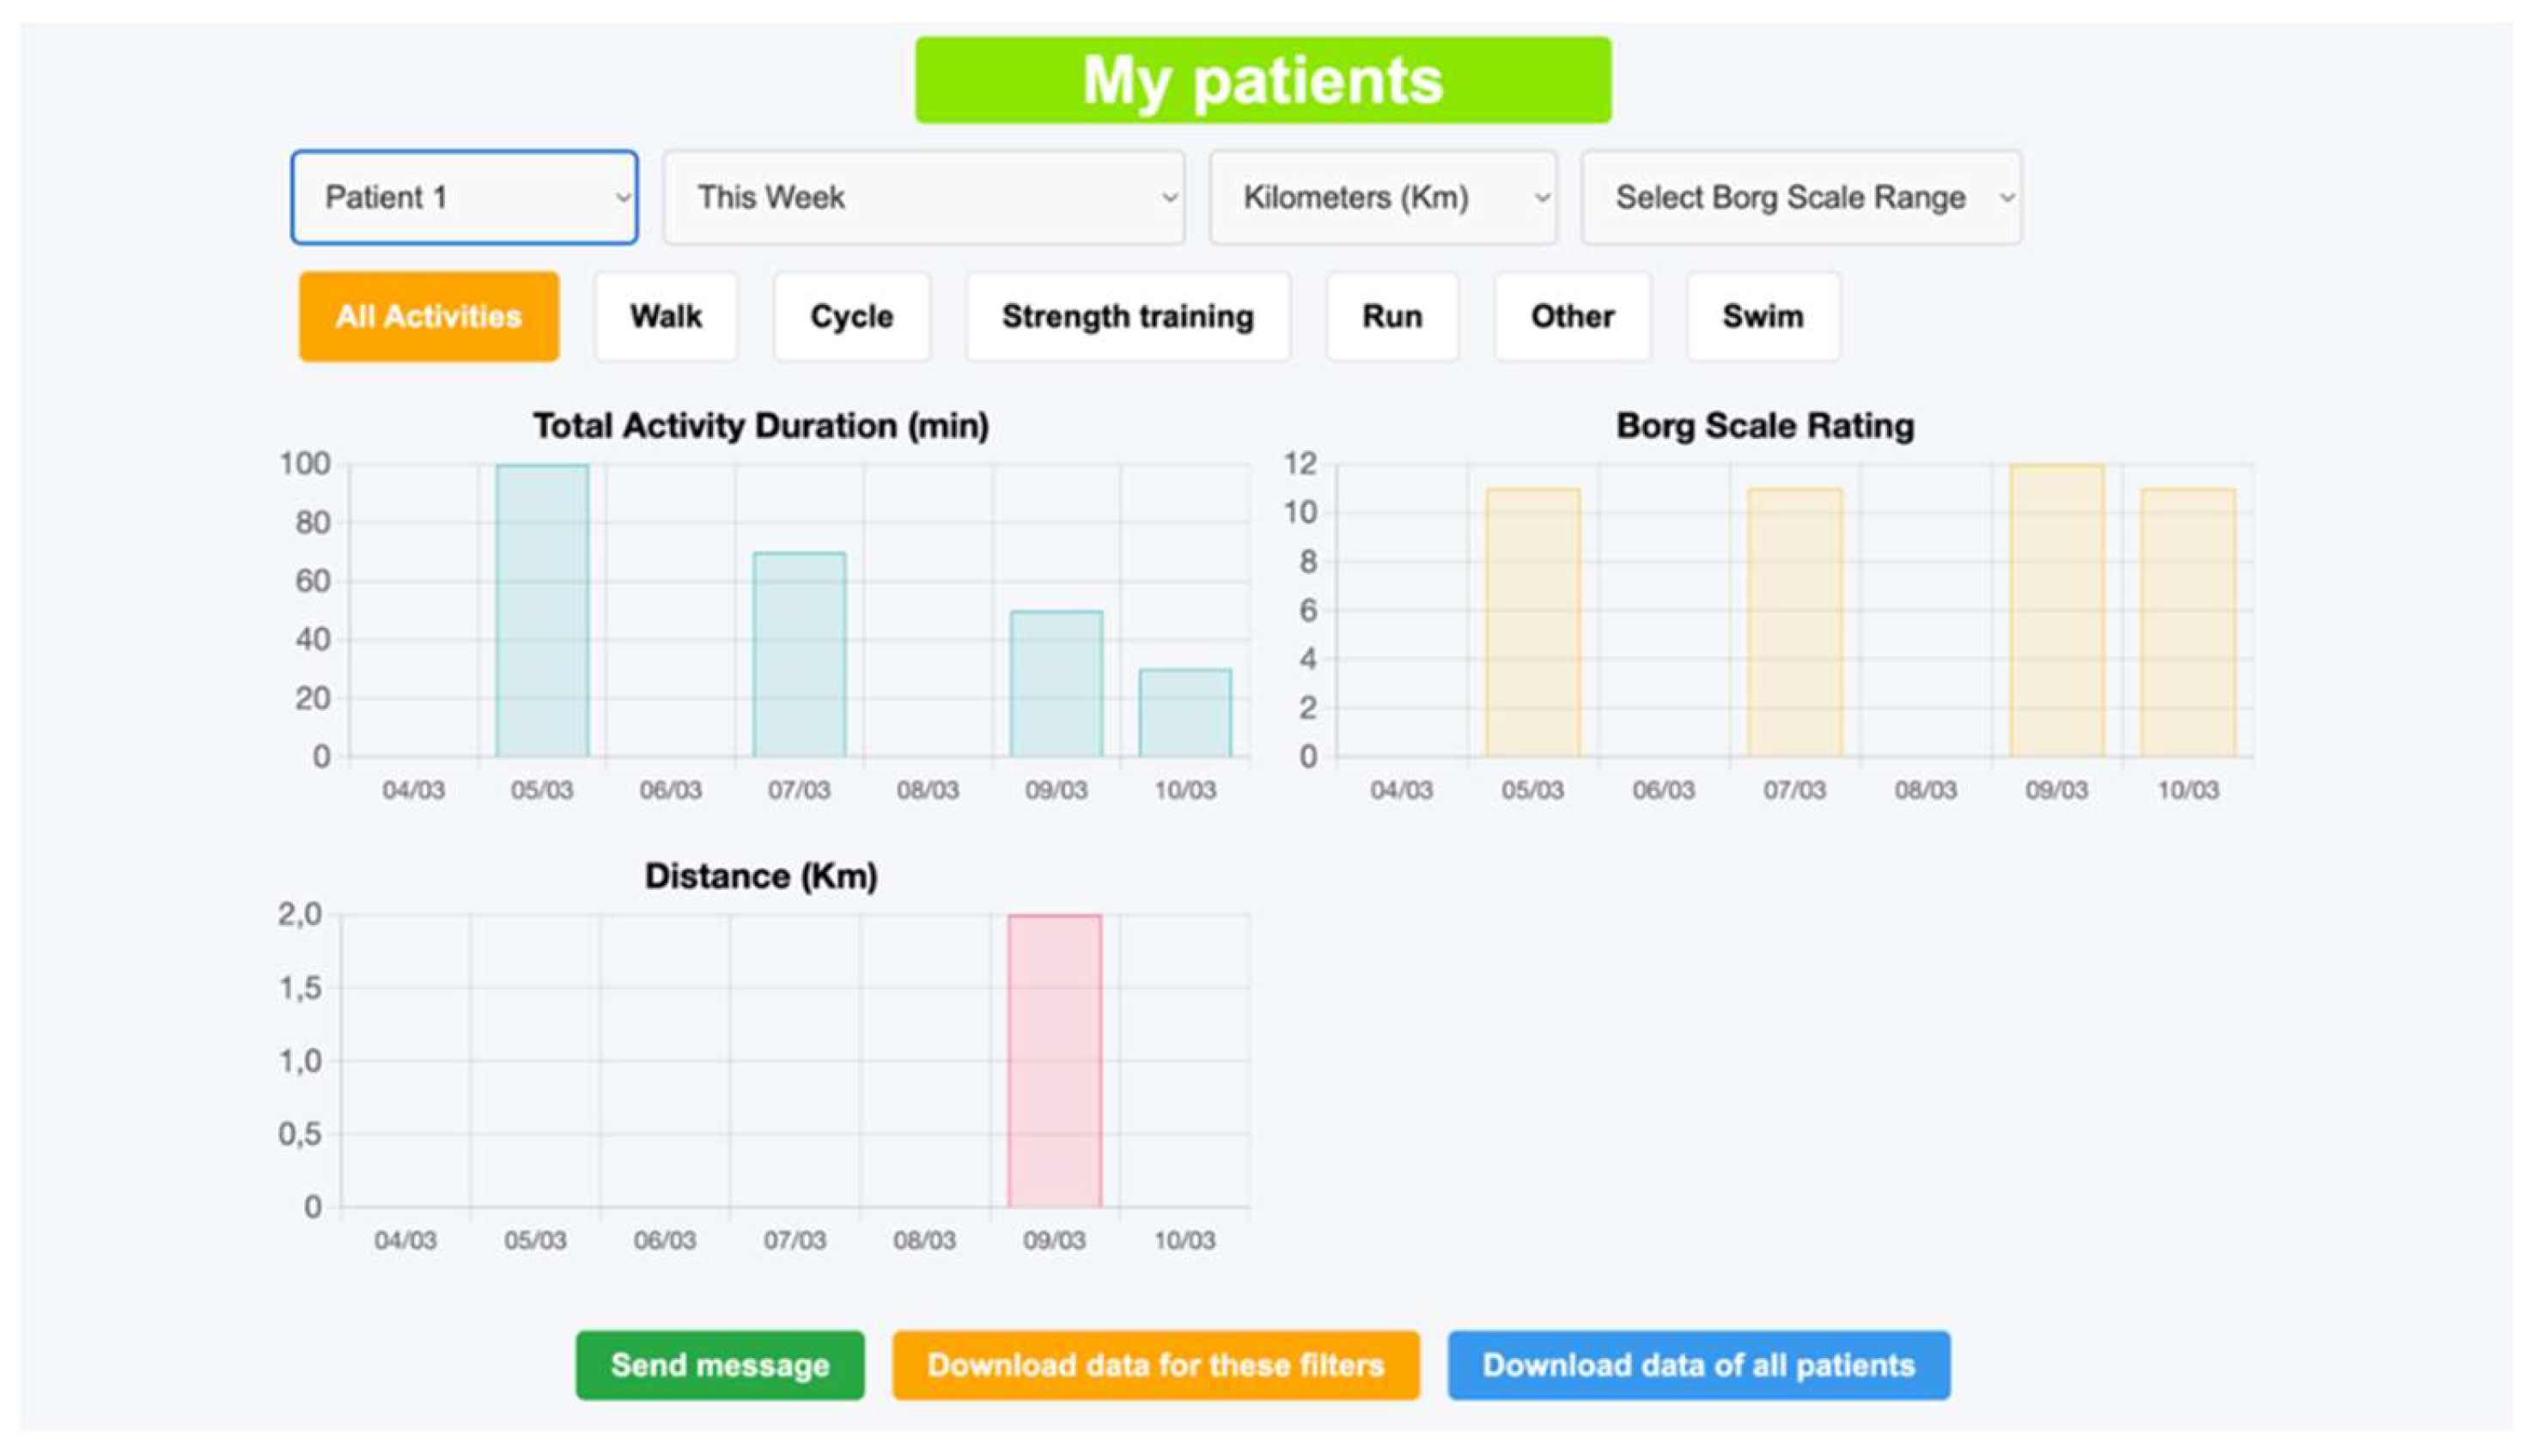This screenshot has height=1456, width=2527.
Task: Download data for these filters
Action: [1155, 1365]
